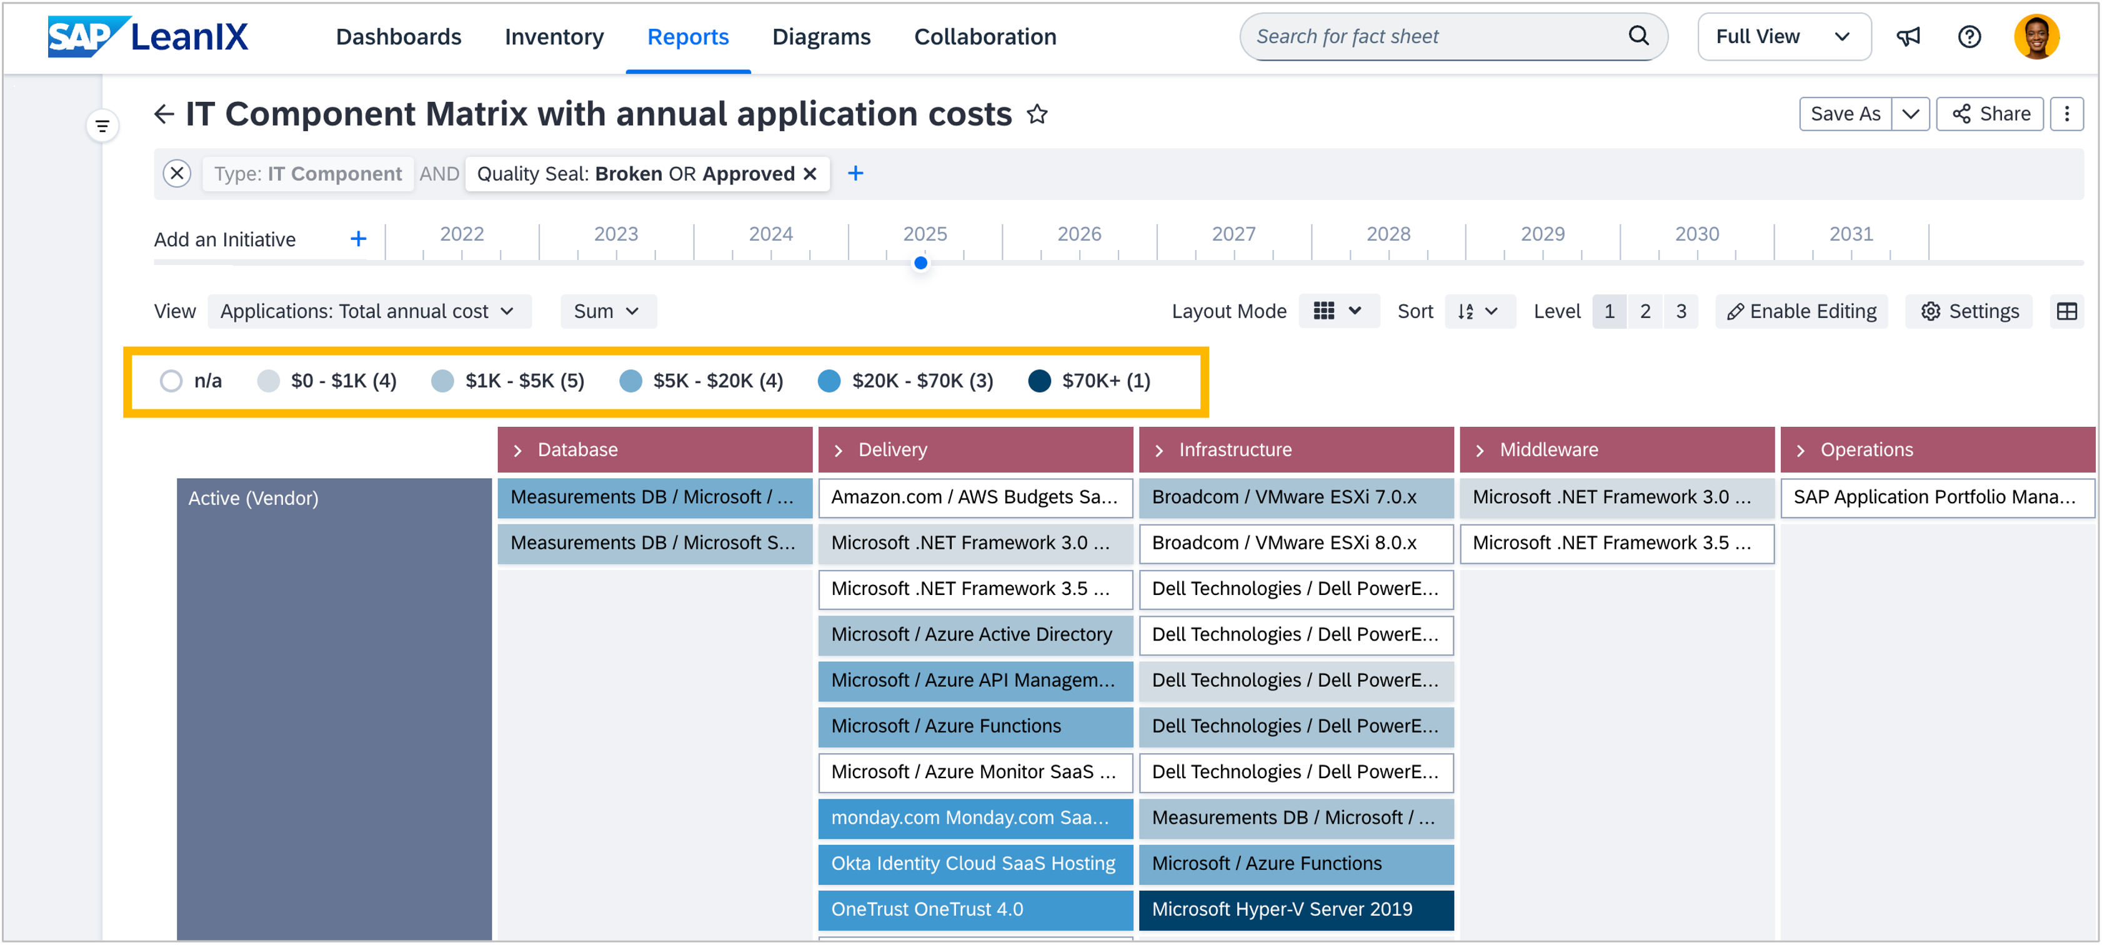The height and width of the screenshot is (945, 2102).
Task: Open the user profile avatar
Action: pyautogui.click(x=2037, y=37)
